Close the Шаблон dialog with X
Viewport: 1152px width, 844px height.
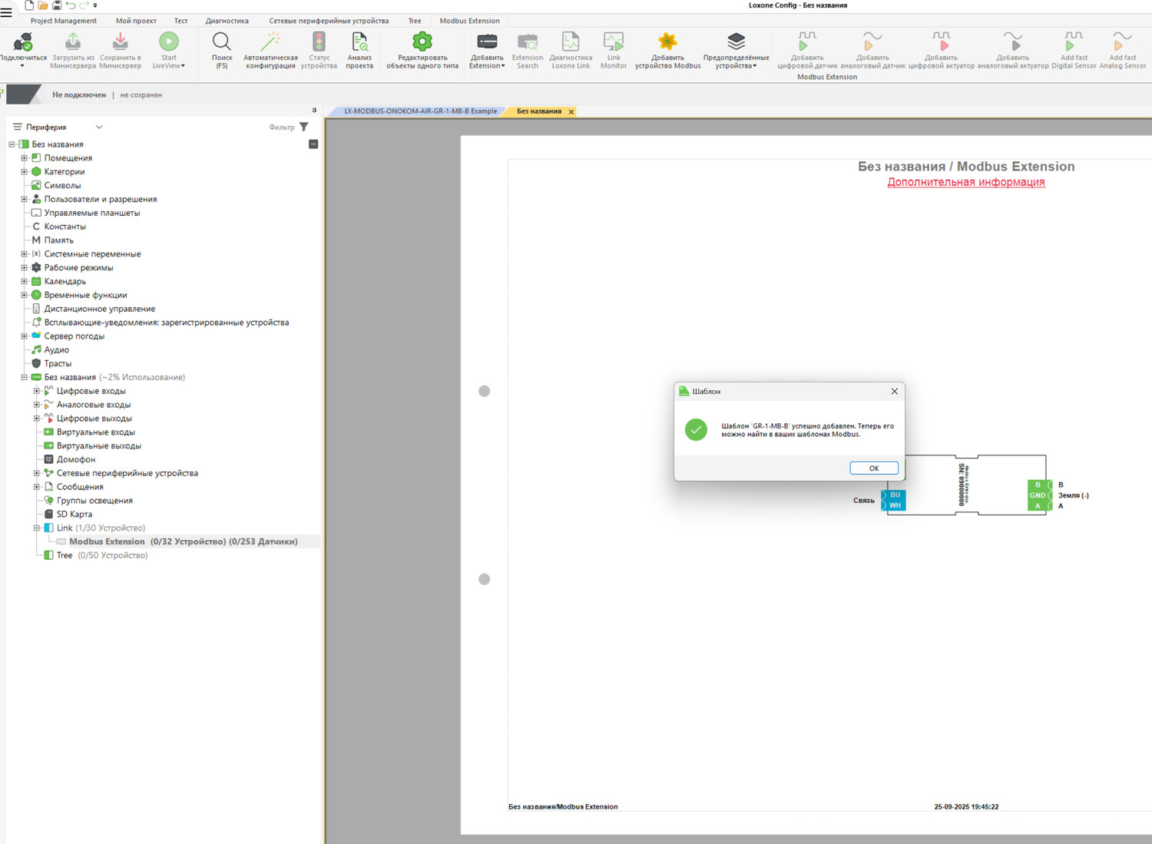pyautogui.click(x=894, y=392)
